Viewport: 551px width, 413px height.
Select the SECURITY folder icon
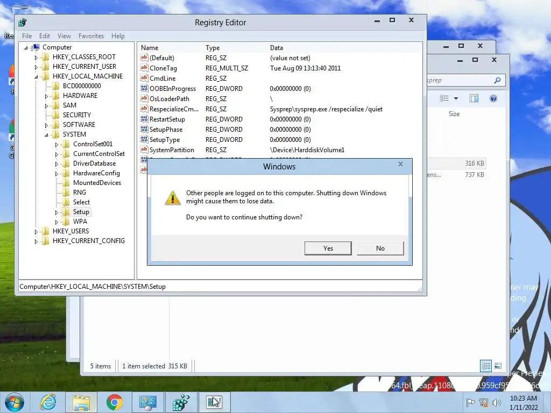point(55,115)
